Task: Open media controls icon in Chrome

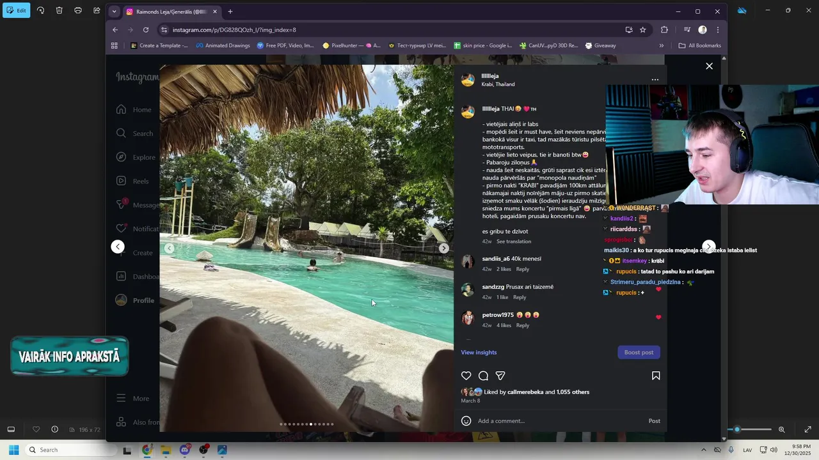Action: click(687, 29)
